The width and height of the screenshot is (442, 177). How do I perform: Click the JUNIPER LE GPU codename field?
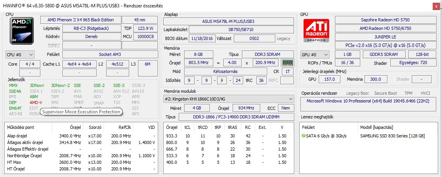coord(385,37)
